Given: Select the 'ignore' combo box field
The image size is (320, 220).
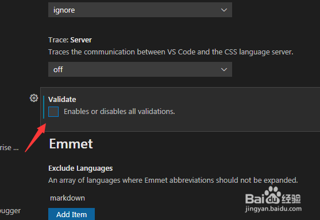Looking at the screenshot, I should (x=140, y=10).
